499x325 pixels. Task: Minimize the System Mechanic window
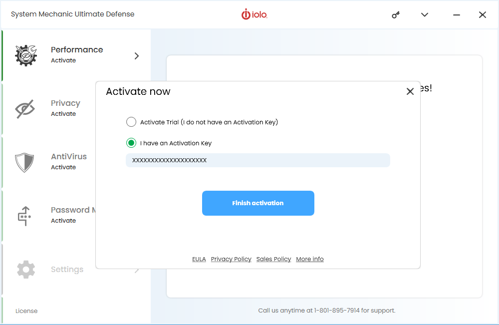[x=457, y=14]
